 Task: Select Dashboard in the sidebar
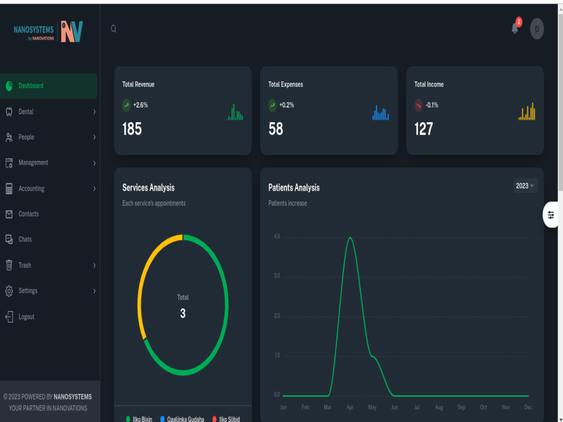coord(48,86)
